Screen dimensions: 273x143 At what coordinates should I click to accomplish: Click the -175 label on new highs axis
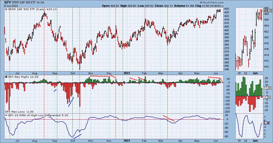coord(227,108)
